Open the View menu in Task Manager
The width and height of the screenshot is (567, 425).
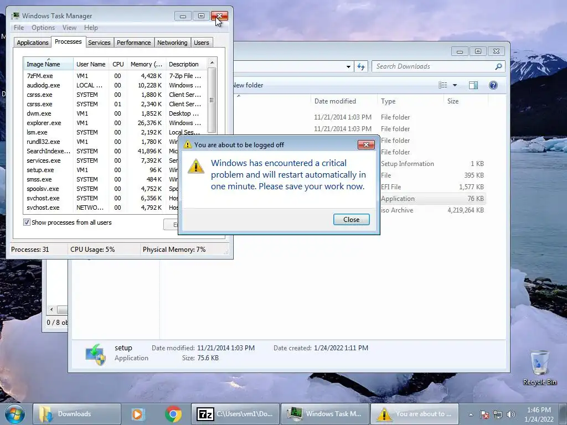(x=69, y=28)
